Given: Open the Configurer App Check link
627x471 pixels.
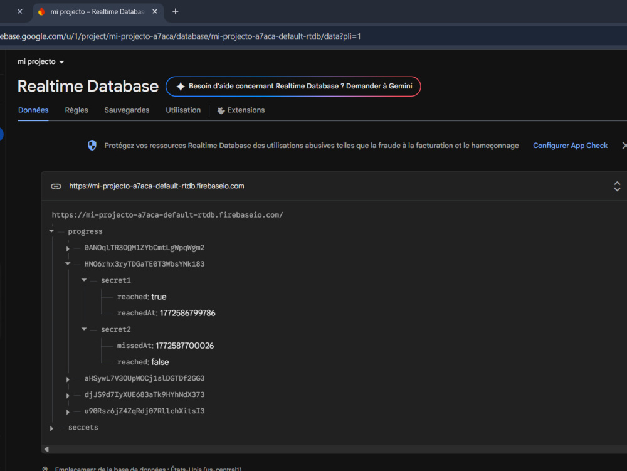Looking at the screenshot, I should point(570,146).
